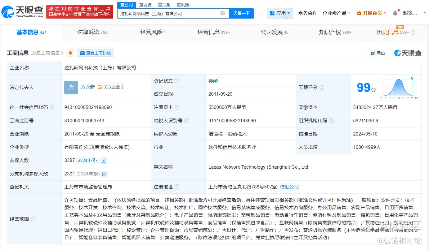Switch to the 查关系 search tab
429x250 pixels.
click(164, 5)
